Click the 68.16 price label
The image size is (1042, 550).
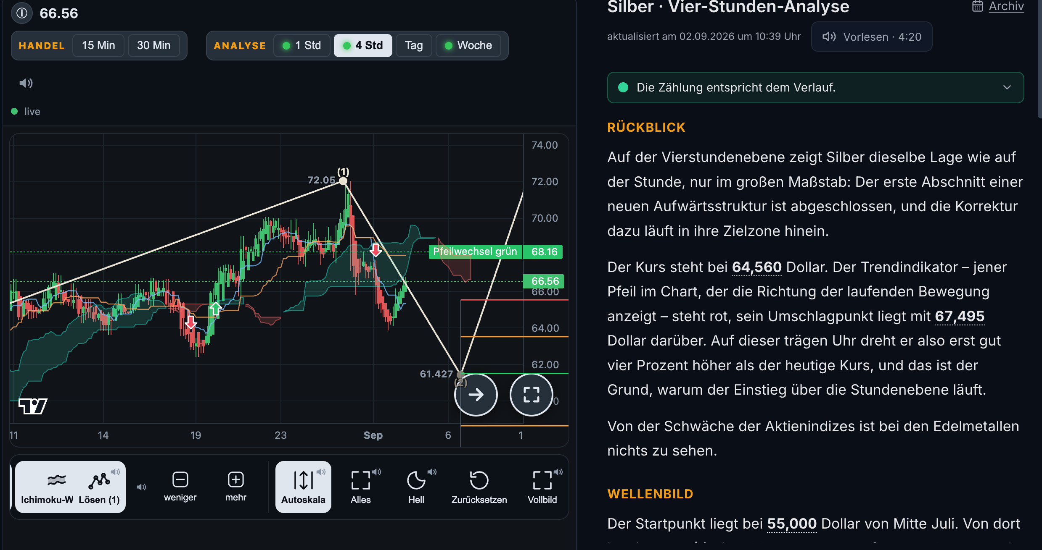tap(543, 251)
